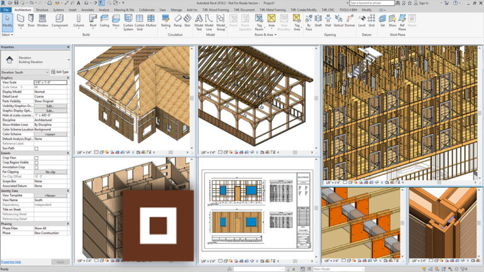Pick the Level datum tool
This screenshot has width=484, height=272.
point(362,21)
